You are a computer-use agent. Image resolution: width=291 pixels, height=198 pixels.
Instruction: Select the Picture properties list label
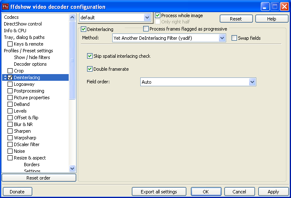32,98
